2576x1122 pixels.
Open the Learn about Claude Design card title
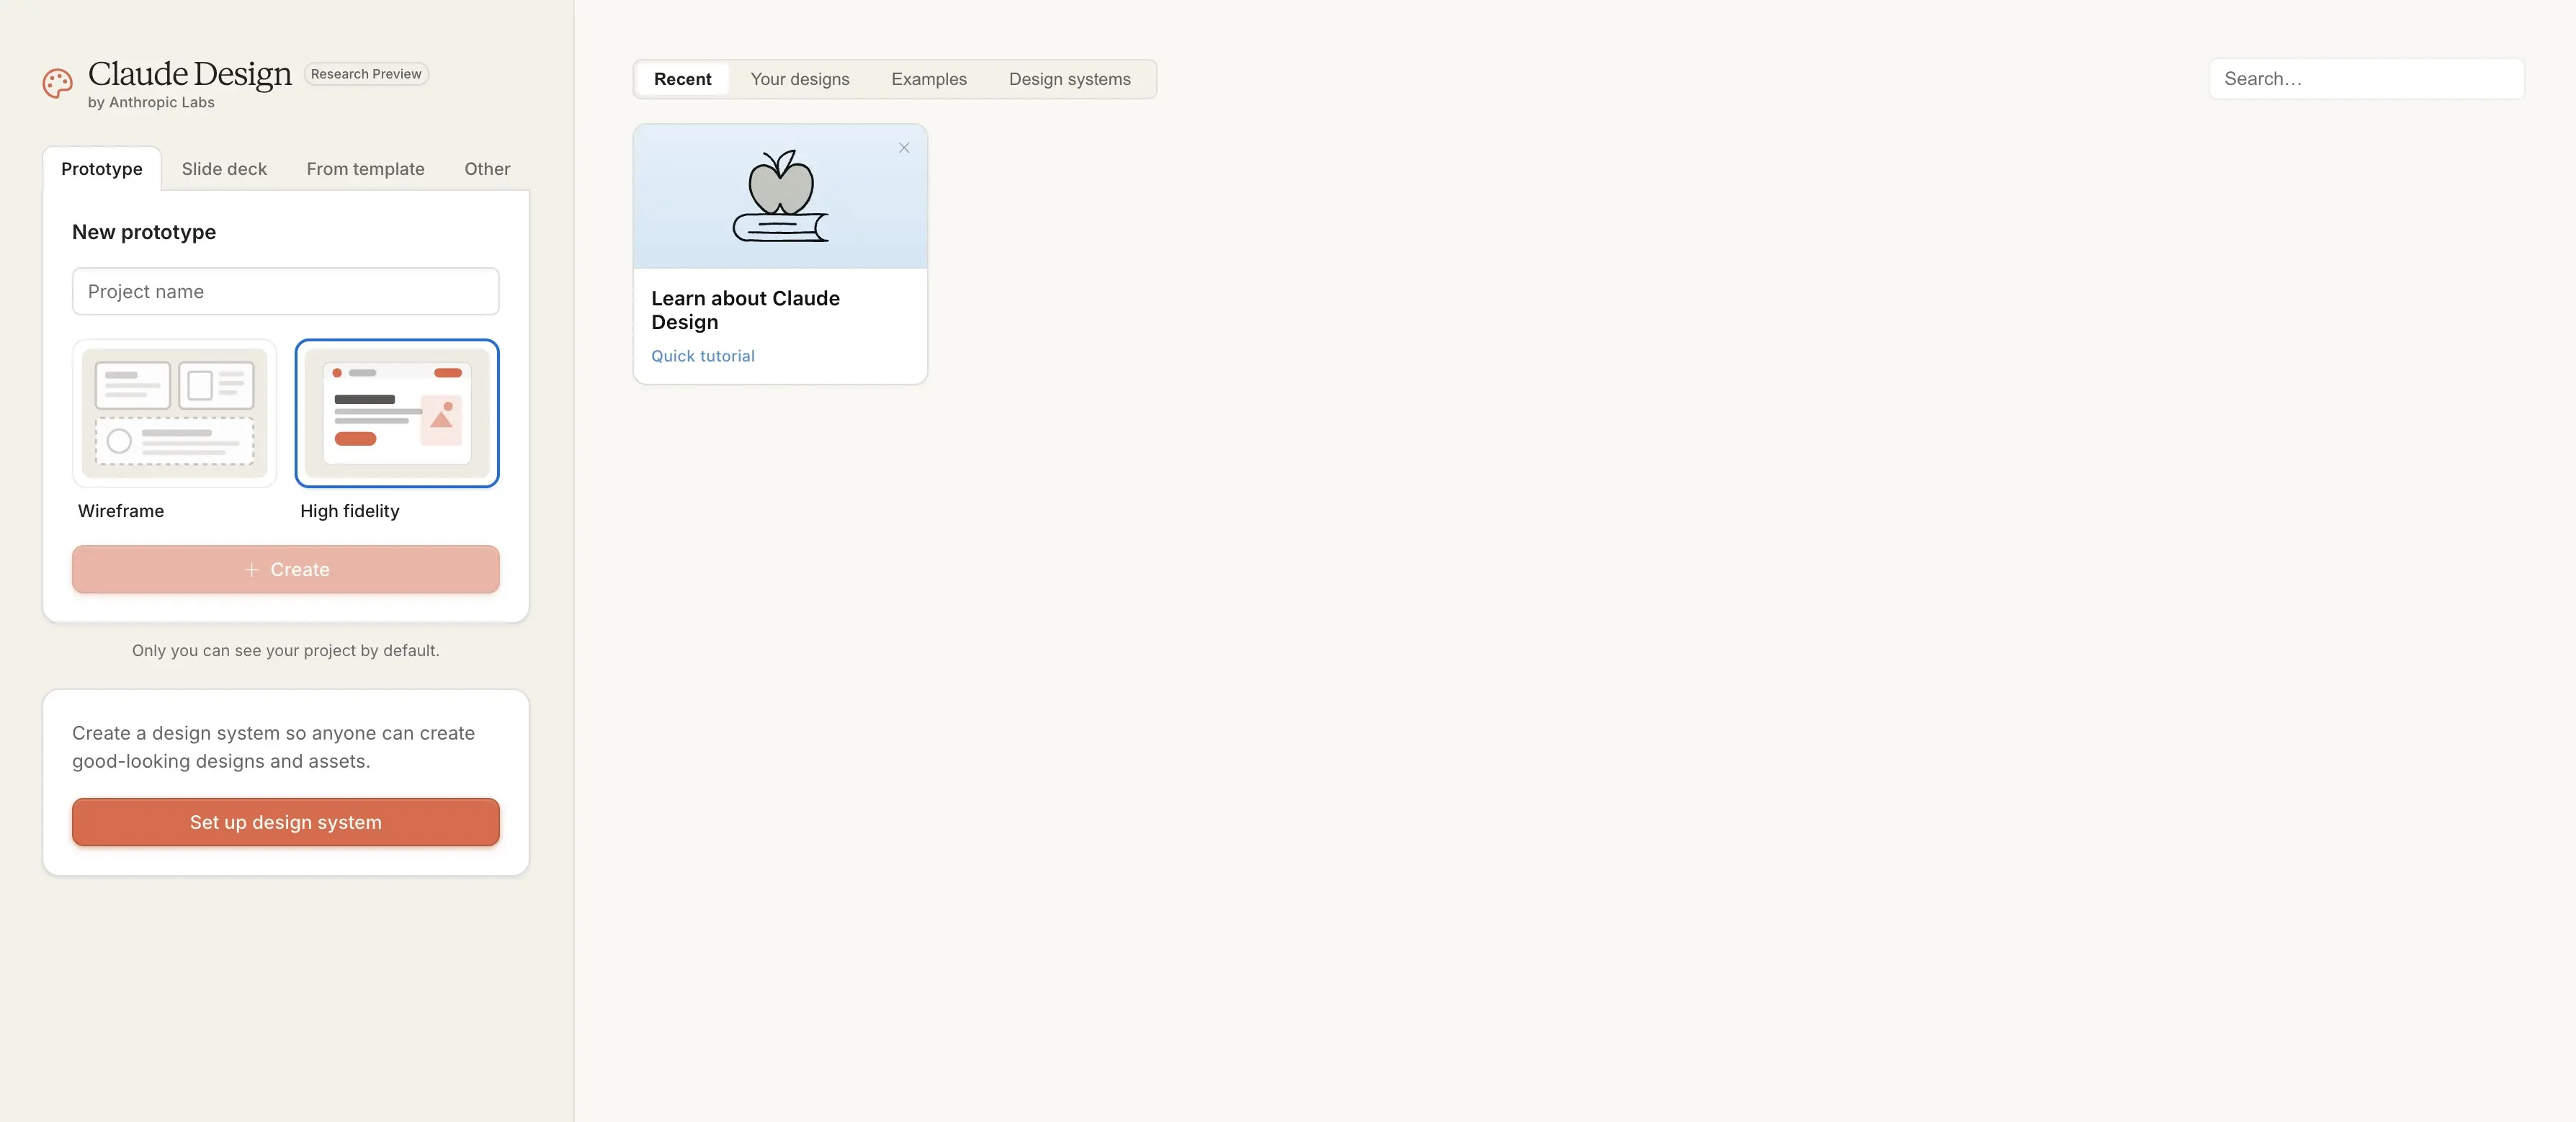(x=745, y=310)
